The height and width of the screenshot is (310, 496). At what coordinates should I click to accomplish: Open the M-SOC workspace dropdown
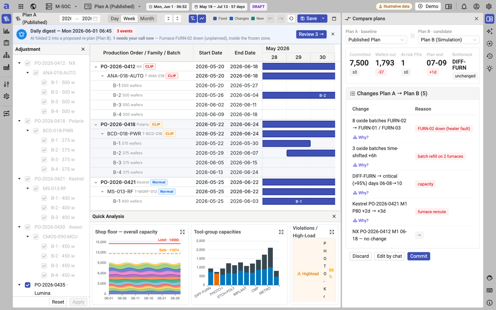click(x=61, y=7)
